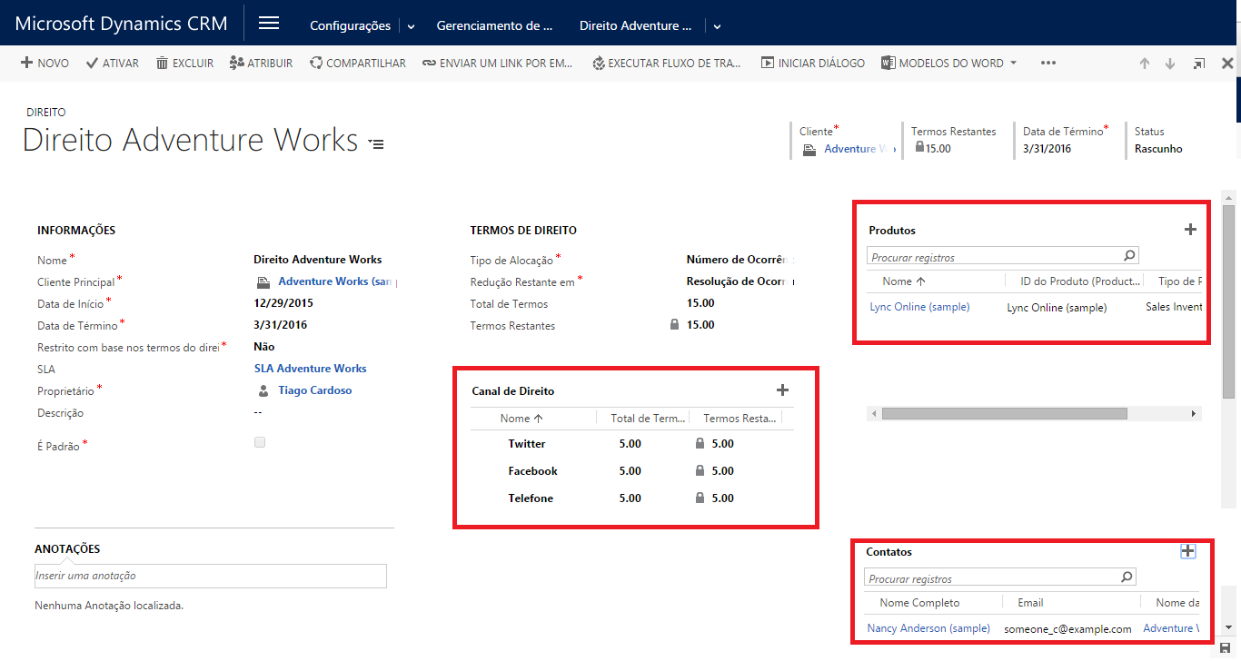Click the horizontal scrollbar under Produtos
1241x661 pixels.
(1004, 413)
